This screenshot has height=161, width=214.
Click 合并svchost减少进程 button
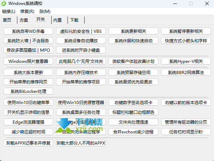pos(133,132)
